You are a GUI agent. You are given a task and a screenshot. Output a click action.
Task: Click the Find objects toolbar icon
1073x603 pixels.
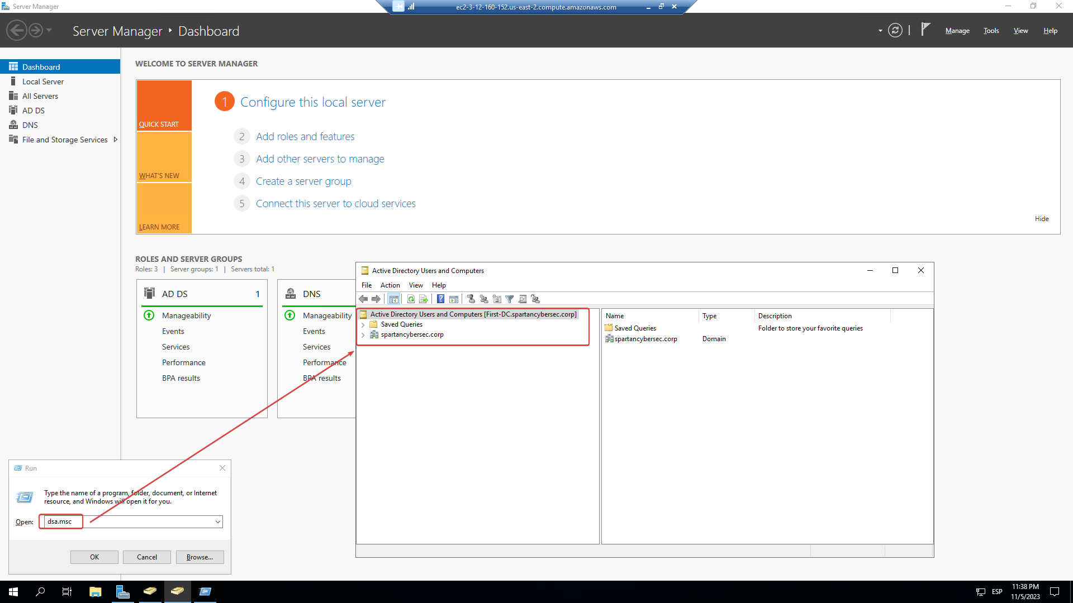pos(523,299)
